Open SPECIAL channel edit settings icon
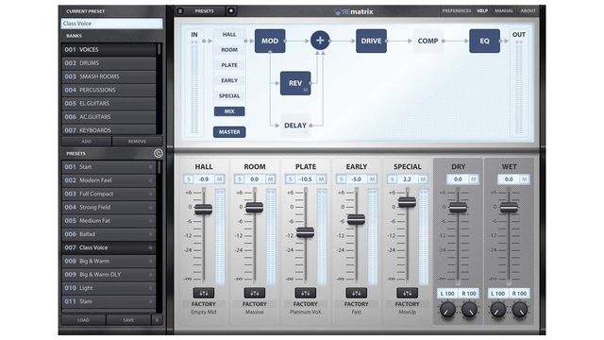The image size is (604, 340). coord(407,293)
